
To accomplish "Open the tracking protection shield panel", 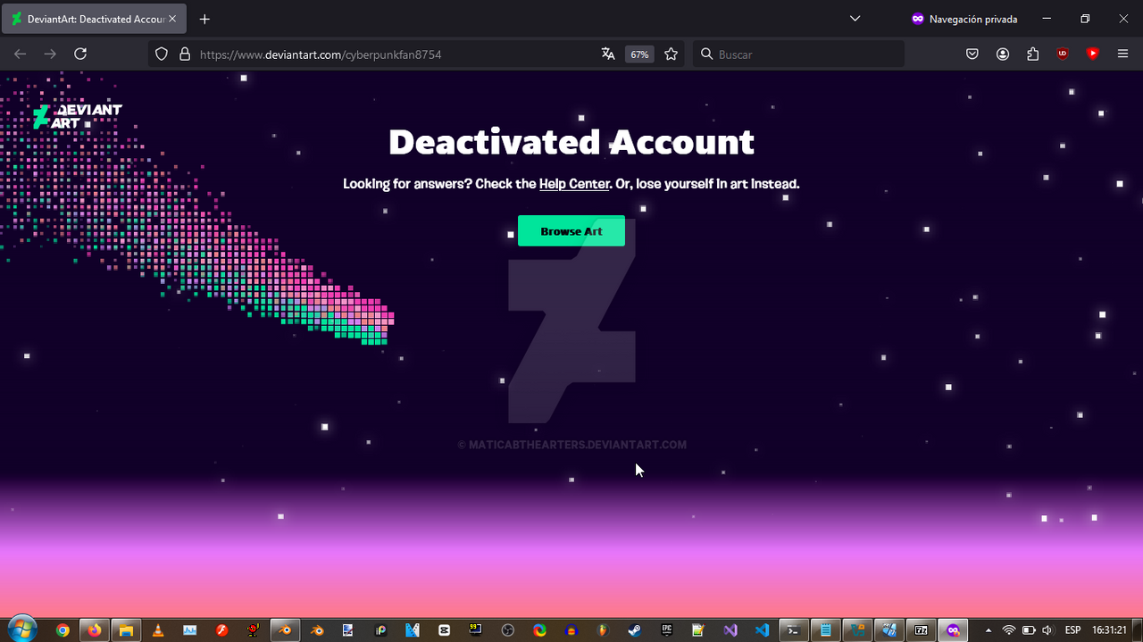I will [162, 54].
